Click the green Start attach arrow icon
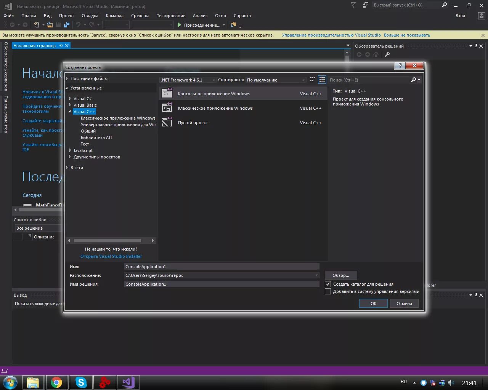488x390 pixels. point(180,25)
